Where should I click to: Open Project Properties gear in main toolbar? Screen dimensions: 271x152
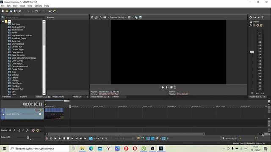click(x=19, y=11)
